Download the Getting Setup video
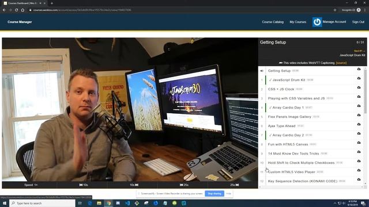Image resolution: width=369 pixels, height=207 pixels. tap(359, 69)
